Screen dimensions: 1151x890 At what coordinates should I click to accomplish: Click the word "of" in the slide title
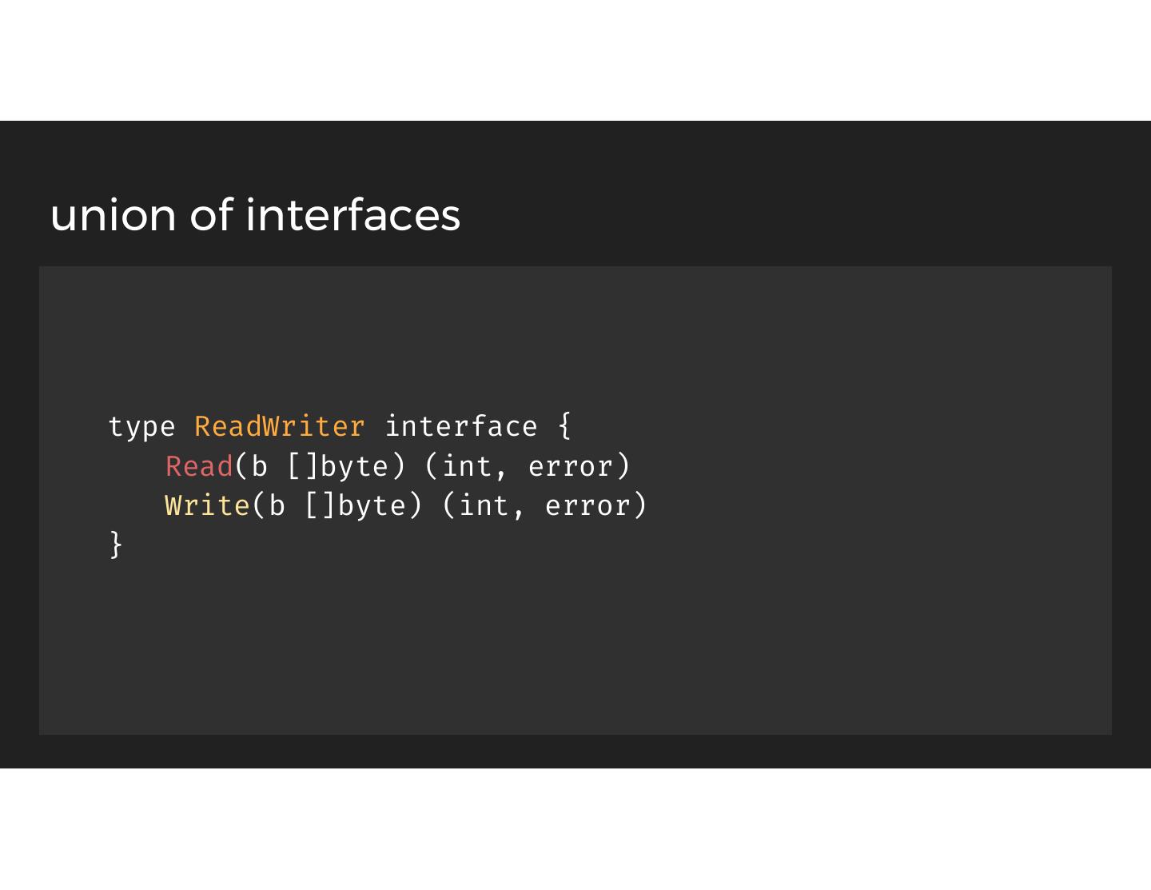coord(211,215)
